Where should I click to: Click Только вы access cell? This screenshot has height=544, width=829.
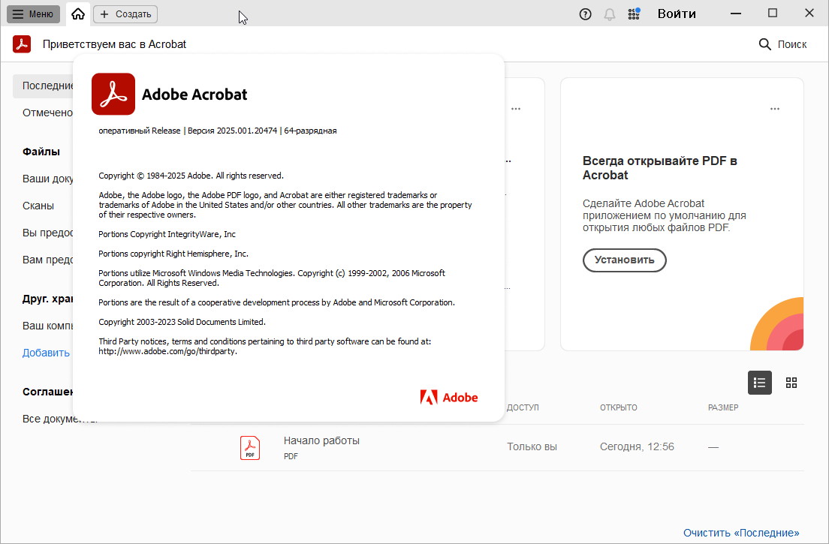[532, 446]
